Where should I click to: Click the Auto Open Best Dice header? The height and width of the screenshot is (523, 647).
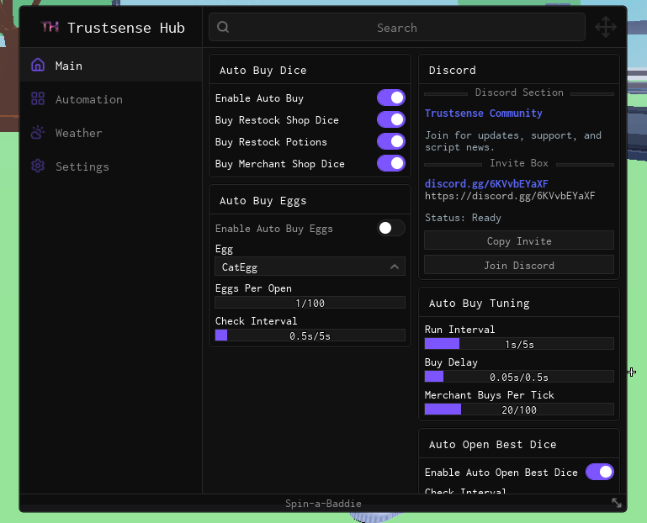click(519, 444)
